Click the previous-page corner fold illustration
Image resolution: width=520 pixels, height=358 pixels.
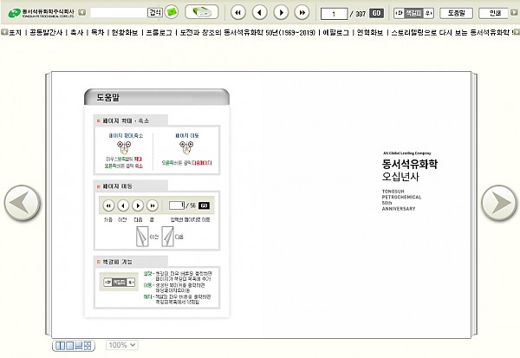coord(142,237)
